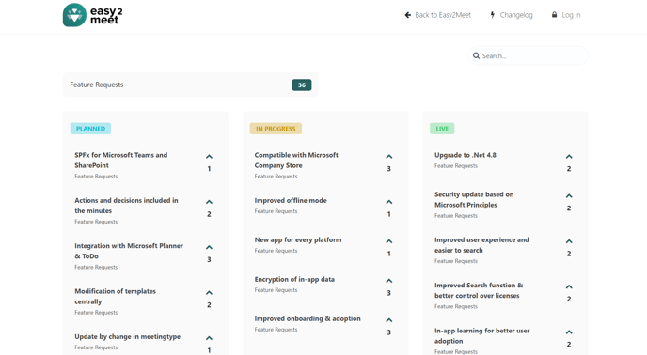Open Compatible with Microsoft Company Store post
Viewport: 647px width, 355px height.
(x=296, y=160)
